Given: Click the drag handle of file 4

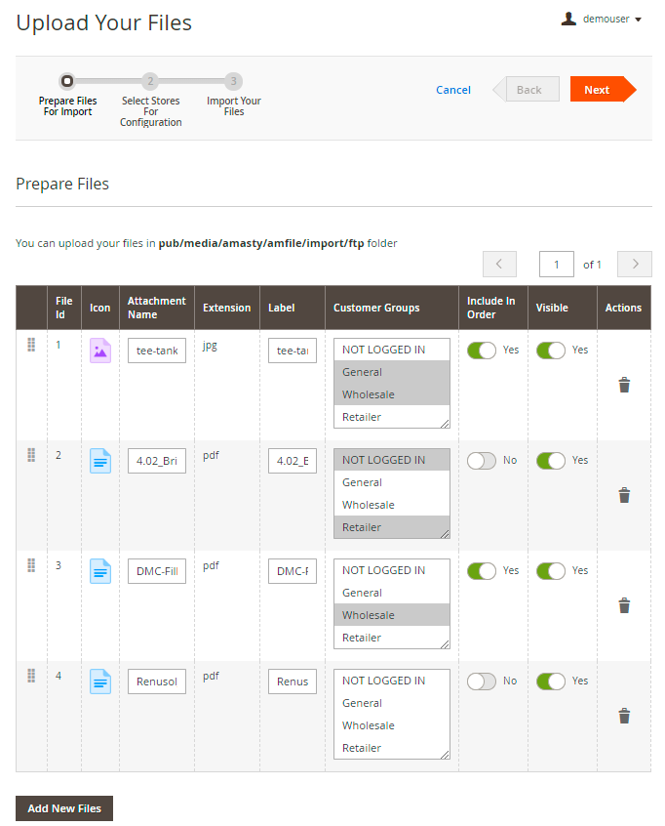Looking at the screenshot, I should [x=31, y=676].
